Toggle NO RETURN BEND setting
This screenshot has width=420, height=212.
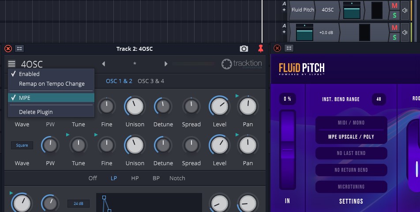coord(351,170)
